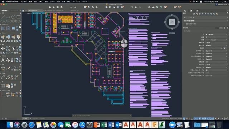
Task: Click the Redo arrow in toolbar
Action: [75, 7]
